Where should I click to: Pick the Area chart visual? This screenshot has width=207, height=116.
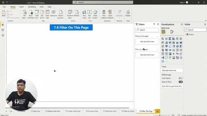pyautogui.click(x=167, y=43)
